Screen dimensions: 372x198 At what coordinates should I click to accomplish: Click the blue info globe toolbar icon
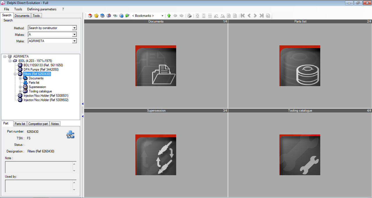121,16
